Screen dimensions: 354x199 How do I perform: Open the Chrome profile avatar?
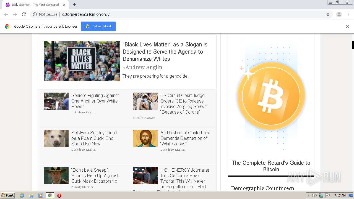(339, 14)
